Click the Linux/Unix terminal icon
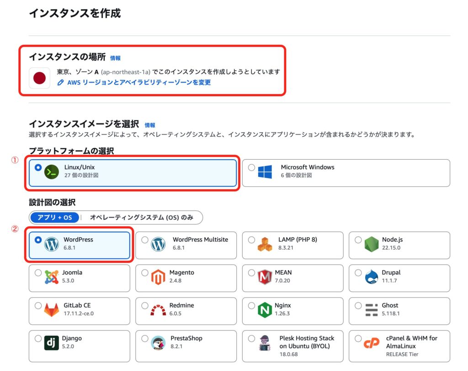 pyautogui.click(x=52, y=172)
